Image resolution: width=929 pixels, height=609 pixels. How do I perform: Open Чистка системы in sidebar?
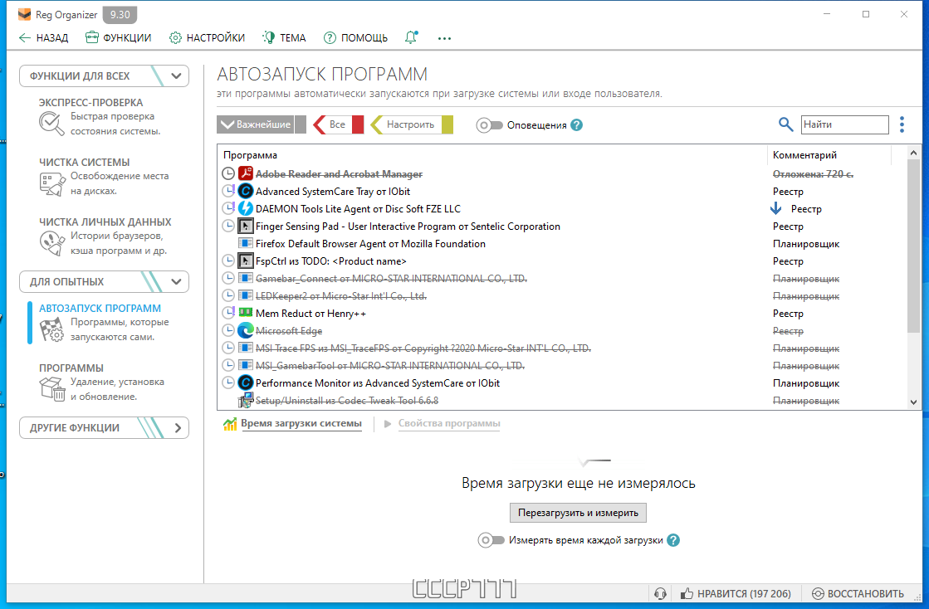105,177
